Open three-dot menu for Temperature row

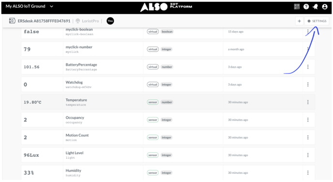pyautogui.click(x=308, y=102)
